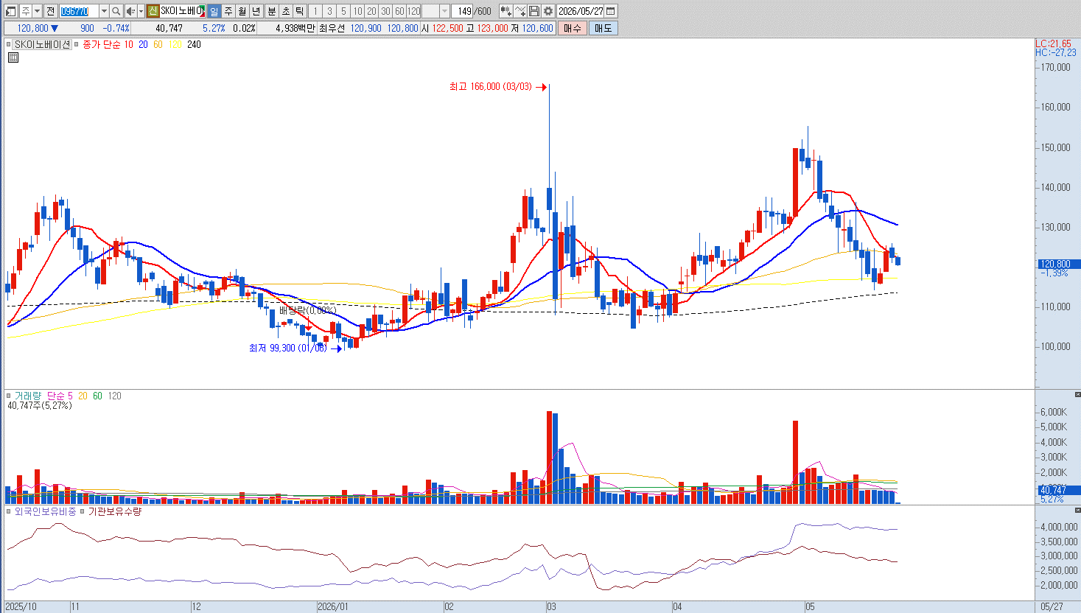Viewport: 1081px width, 613px height.
Task: Click the data grid table icon
Action: tap(13, 57)
